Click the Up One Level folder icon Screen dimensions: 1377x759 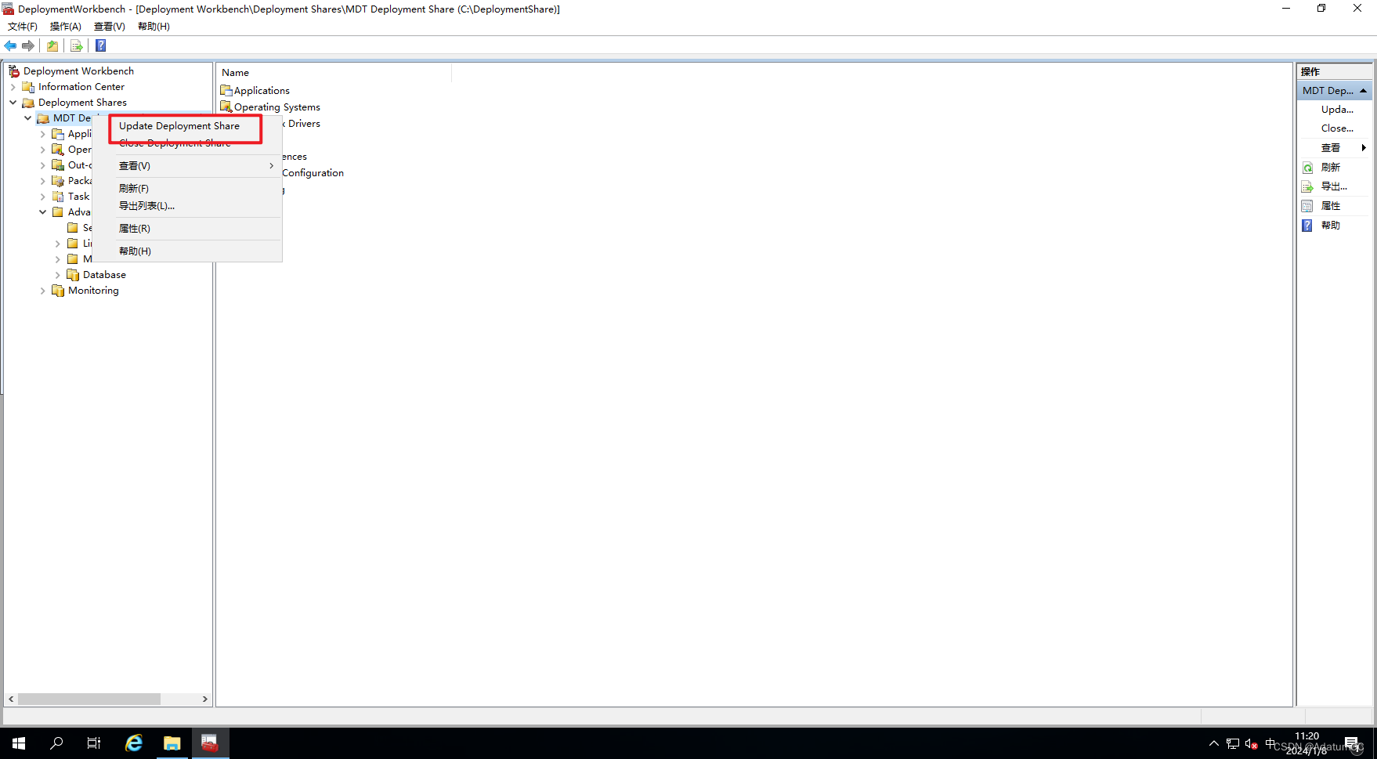pyautogui.click(x=52, y=45)
